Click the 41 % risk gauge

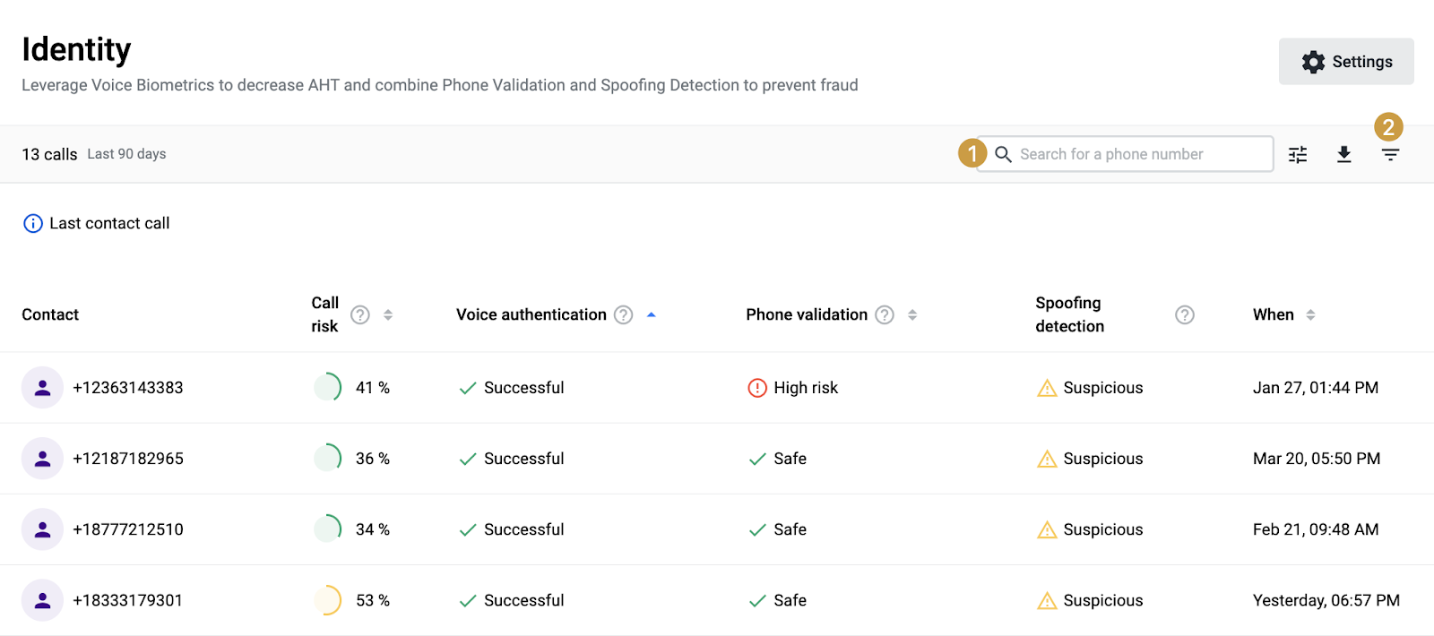tap(328, 387)
